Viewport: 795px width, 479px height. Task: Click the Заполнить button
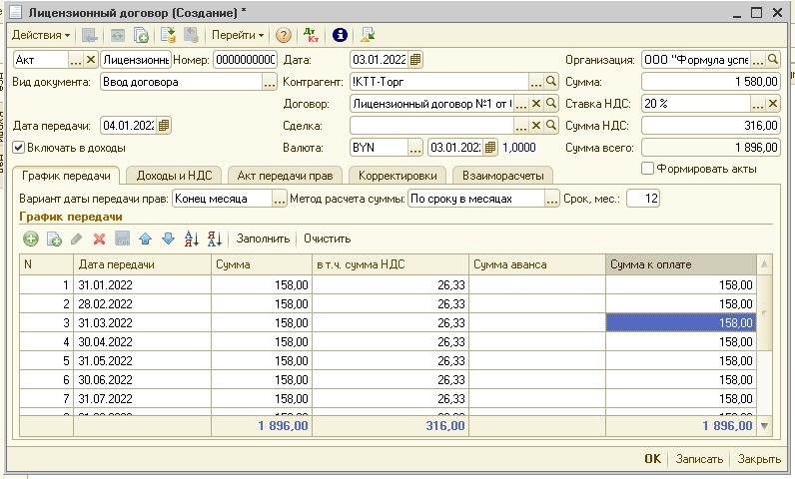[x=263, y=239]
